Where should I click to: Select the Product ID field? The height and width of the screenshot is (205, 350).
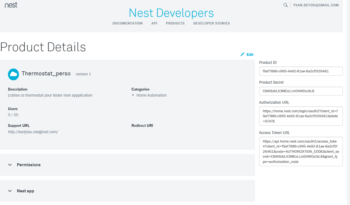301,71
